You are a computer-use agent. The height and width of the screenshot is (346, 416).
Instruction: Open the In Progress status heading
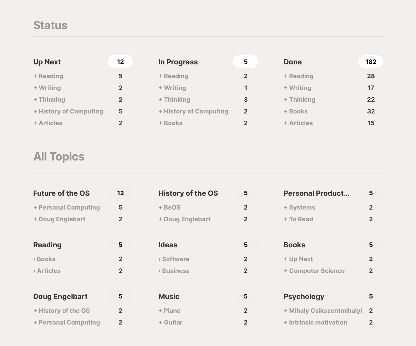[x=178, y=62]
